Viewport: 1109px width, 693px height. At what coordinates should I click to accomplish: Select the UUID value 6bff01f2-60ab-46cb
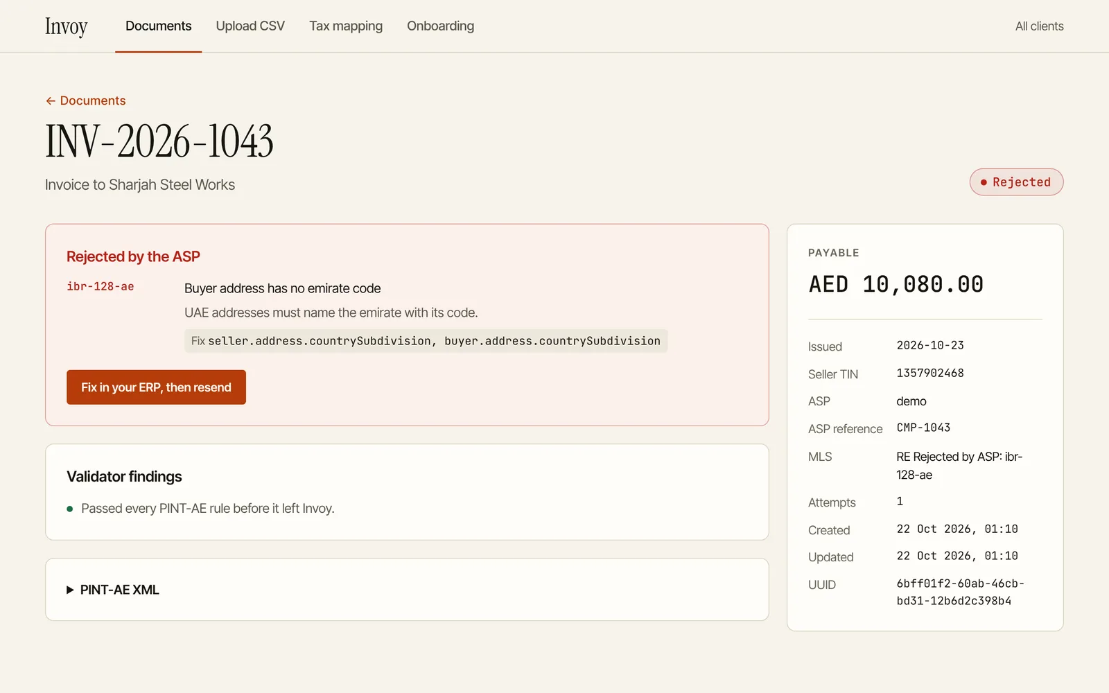point(960,593)
